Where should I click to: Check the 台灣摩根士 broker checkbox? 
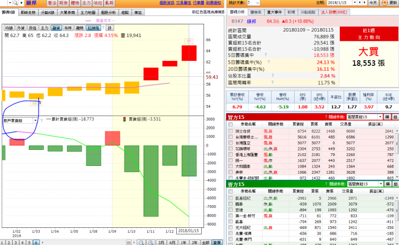point(231,137)
